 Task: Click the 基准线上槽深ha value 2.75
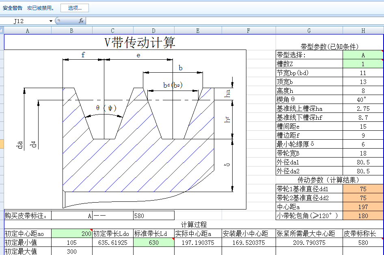tap(363, 108)
